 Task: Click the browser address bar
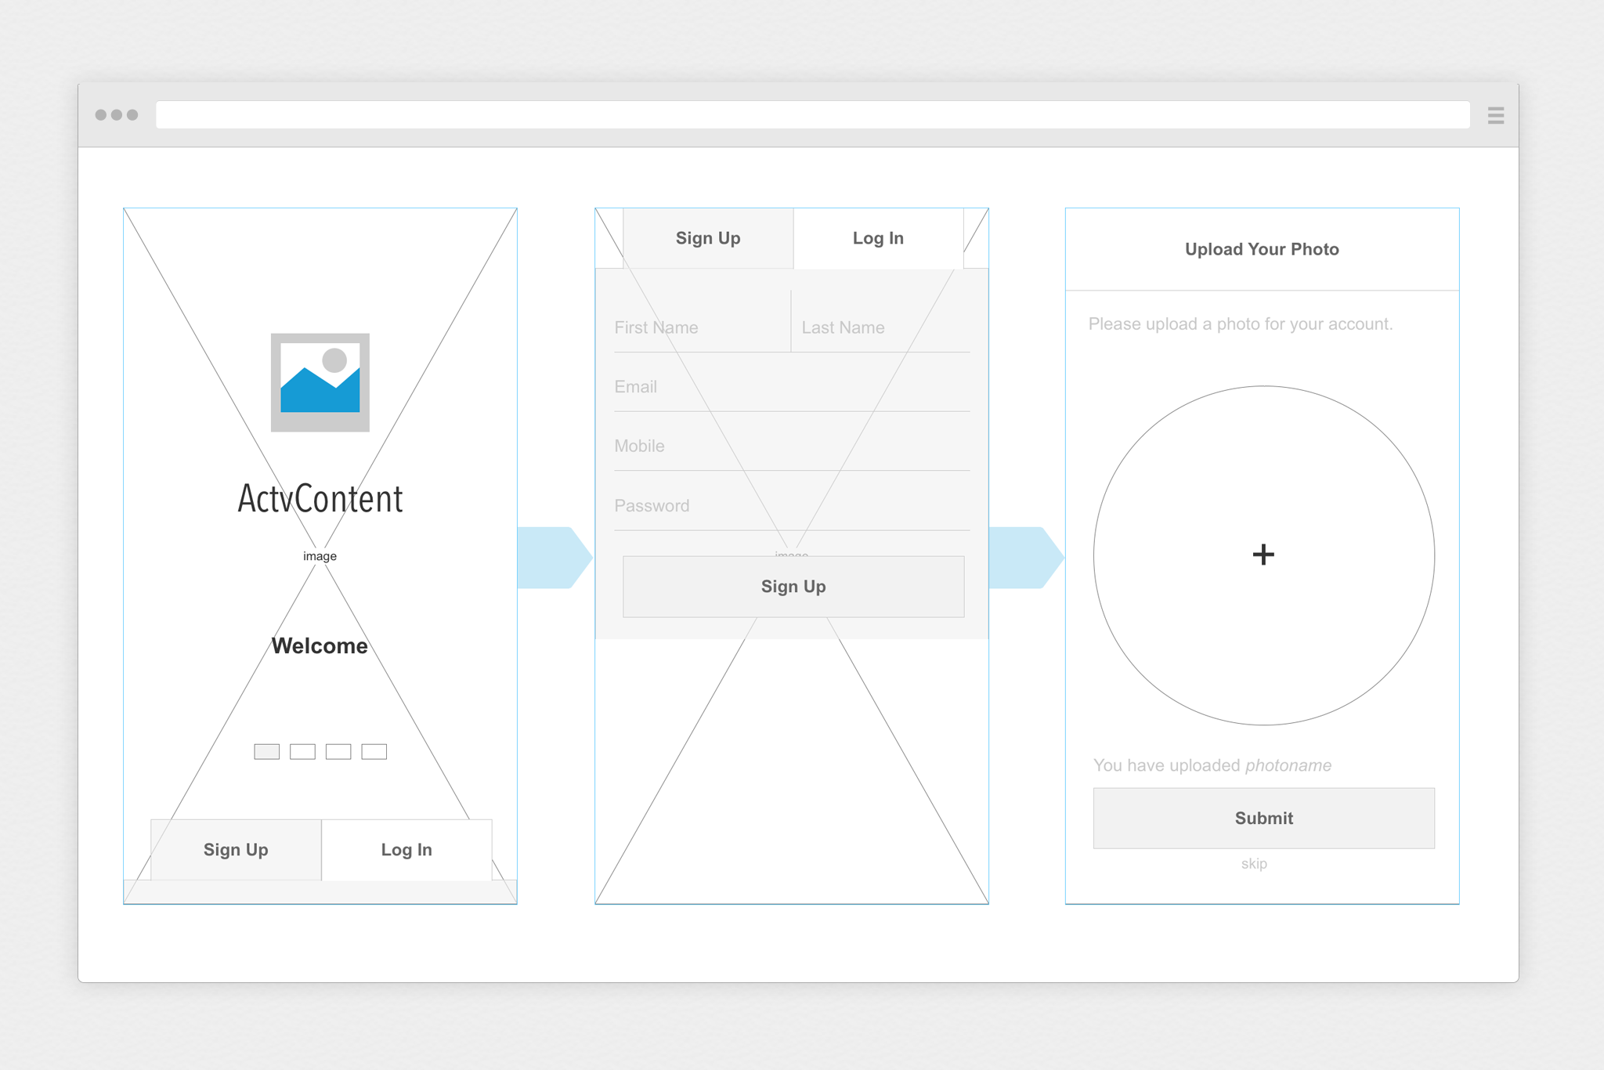click(x=812, y=115)
